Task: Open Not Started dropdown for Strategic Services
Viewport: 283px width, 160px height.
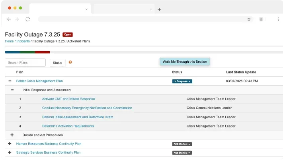Action: coord(182,152)
